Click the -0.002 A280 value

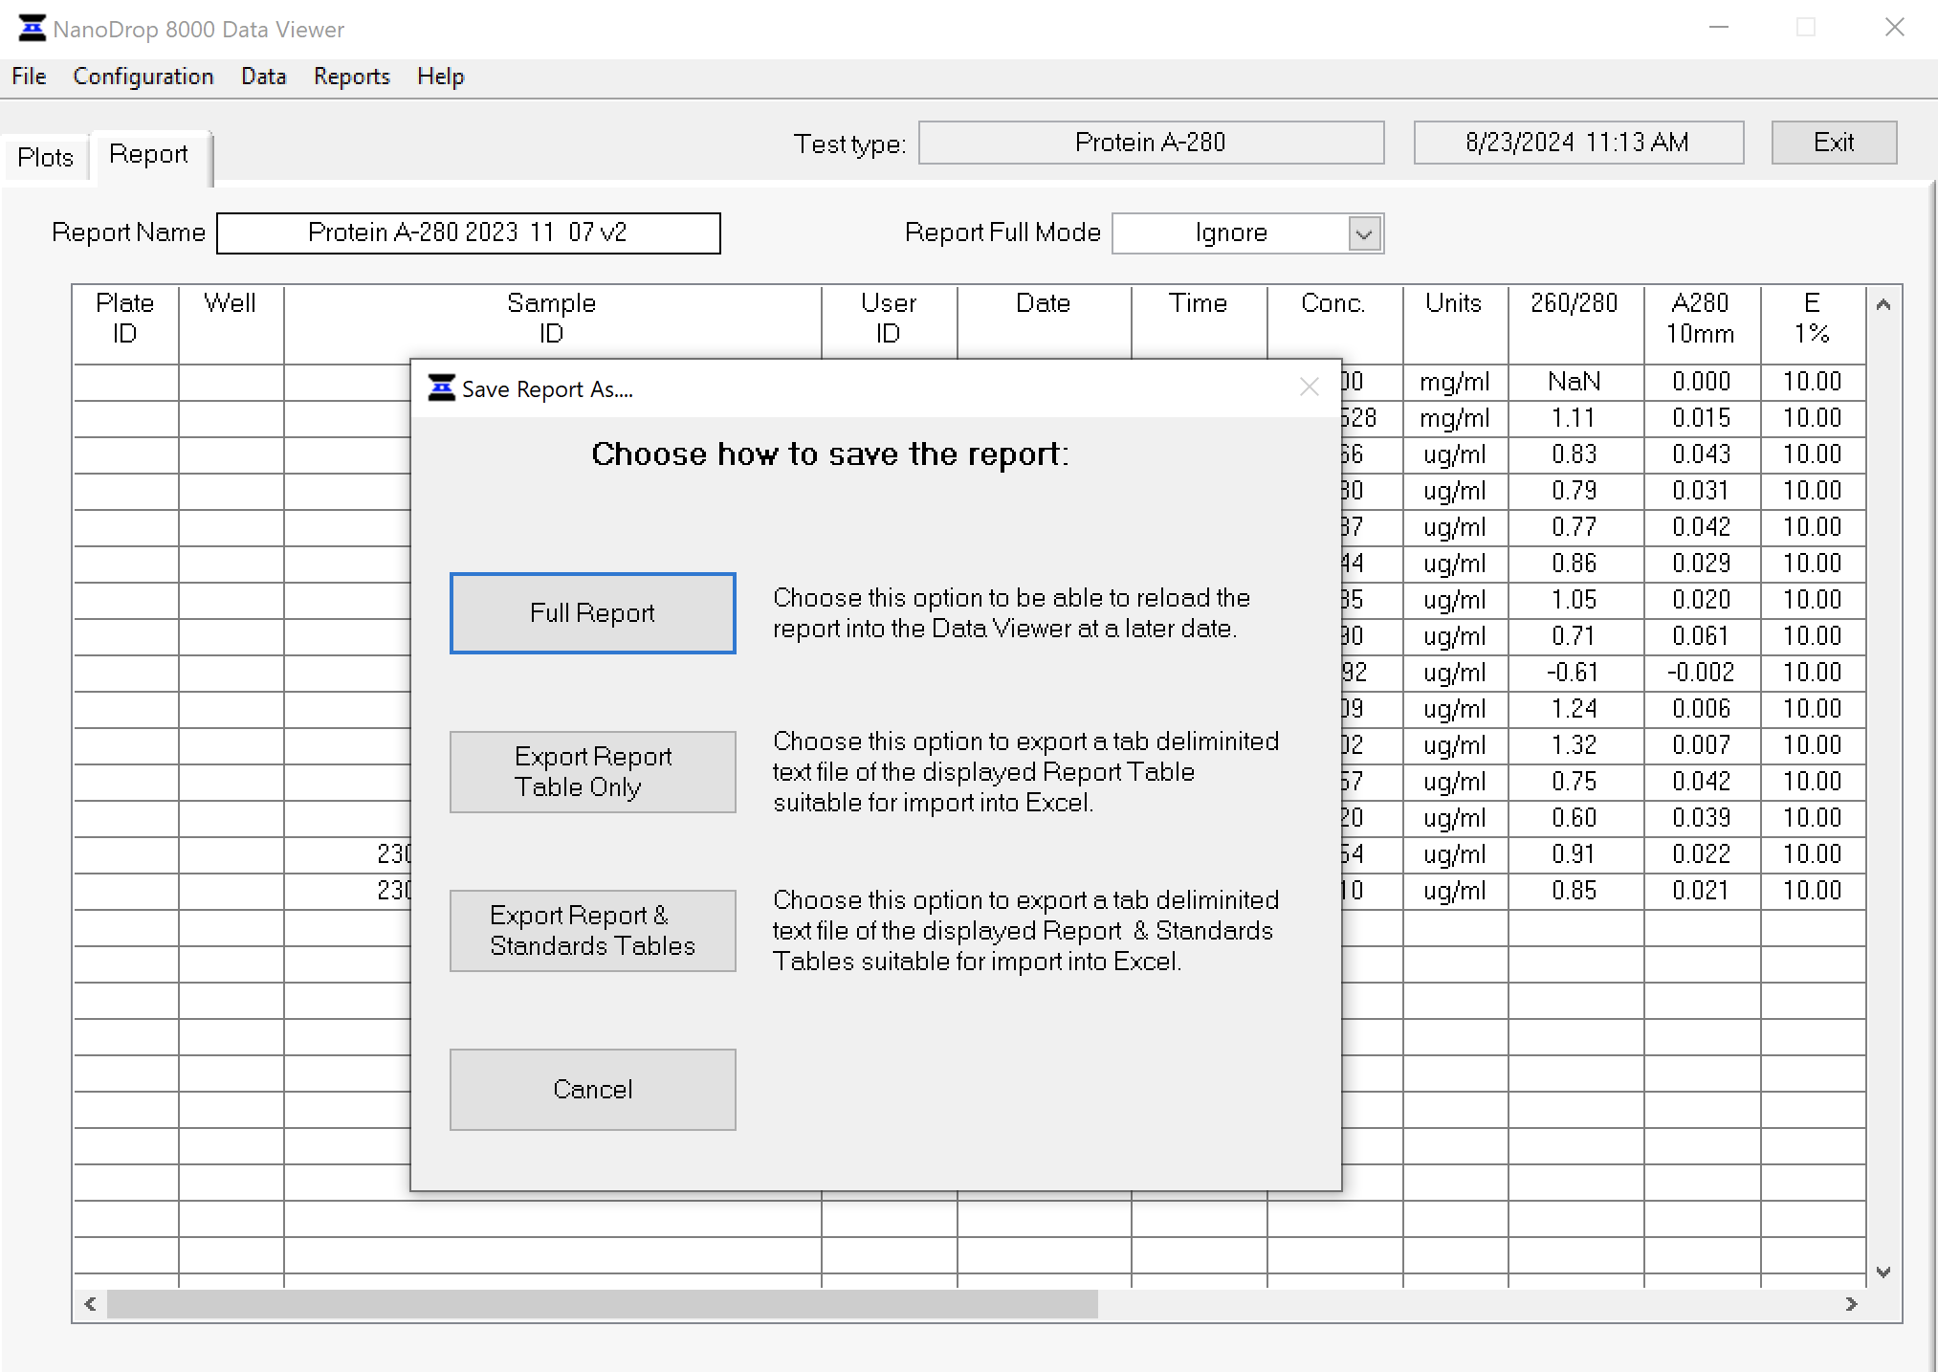pyautogui.click(x=1701, y=673)
